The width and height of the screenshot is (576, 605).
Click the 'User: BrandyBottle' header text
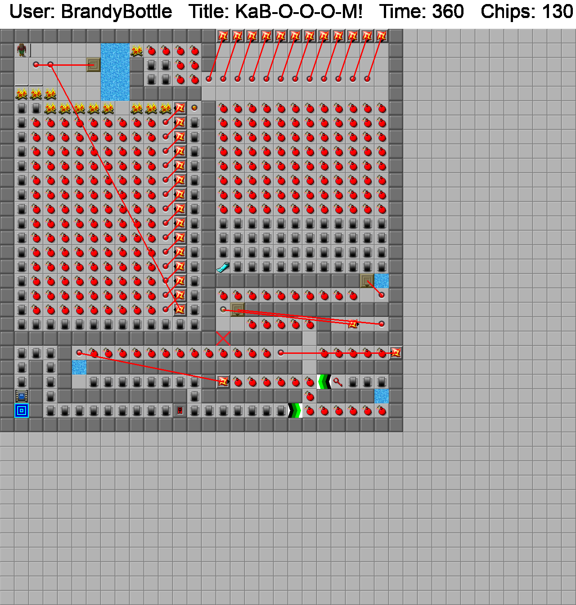click(90, 12)
